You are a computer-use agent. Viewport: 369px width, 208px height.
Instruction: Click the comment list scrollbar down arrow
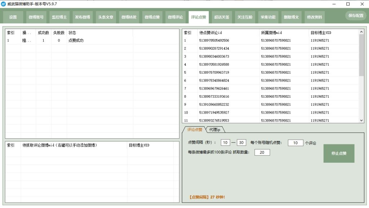click(x=361, y=120)
